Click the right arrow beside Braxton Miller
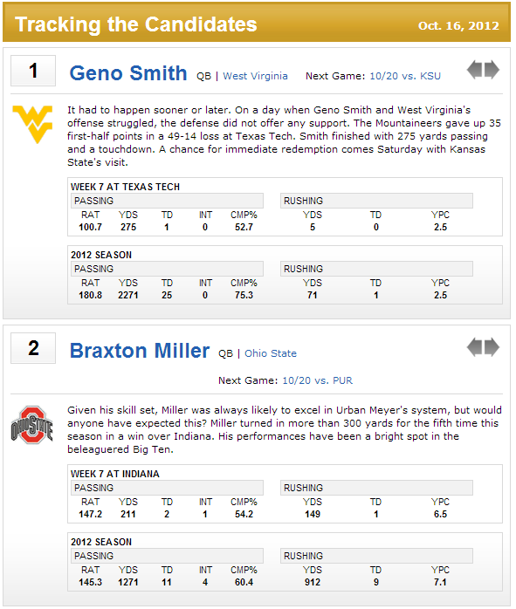 click(x=492, y=347)
